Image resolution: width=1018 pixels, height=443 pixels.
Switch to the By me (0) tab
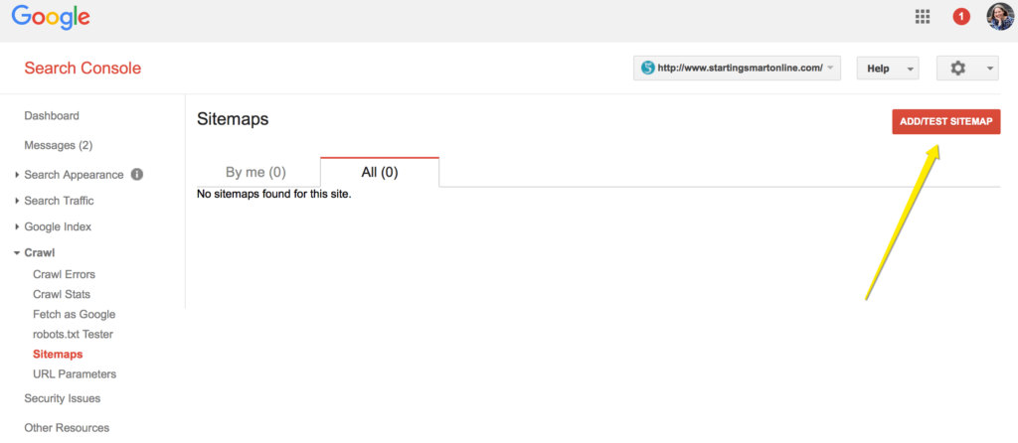[255, 173]
